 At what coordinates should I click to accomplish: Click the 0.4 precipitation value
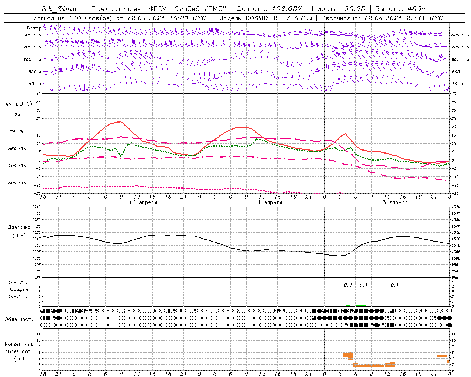tap(364, 285)
